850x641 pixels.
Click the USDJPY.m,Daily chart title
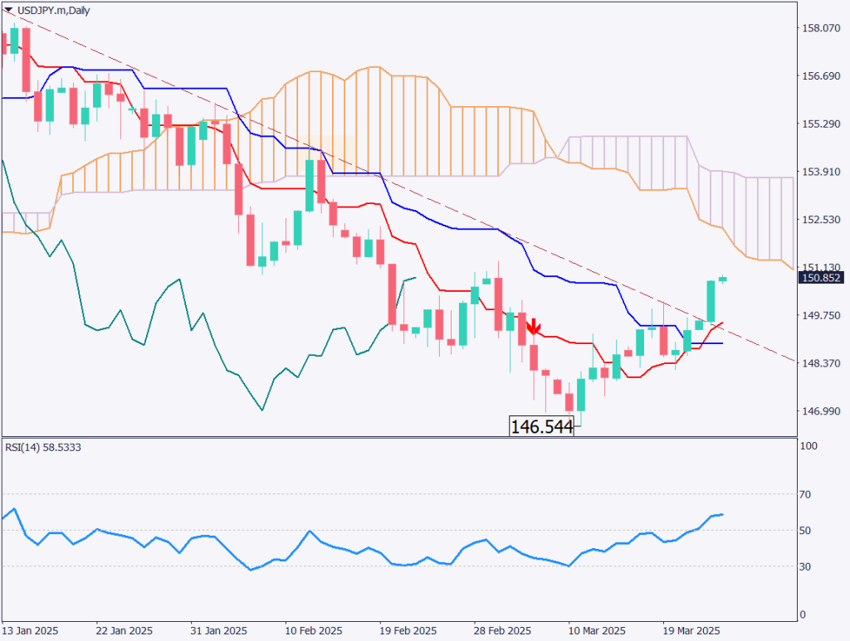click(48, 9)
